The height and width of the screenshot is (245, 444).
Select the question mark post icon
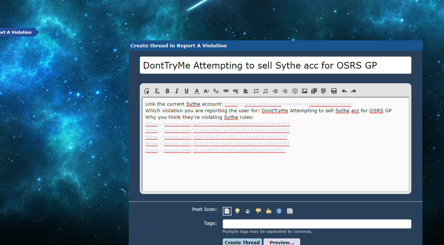[279, 211]
